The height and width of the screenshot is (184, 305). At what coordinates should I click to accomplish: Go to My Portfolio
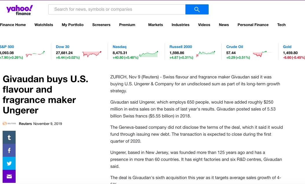(x=73, y=25)
